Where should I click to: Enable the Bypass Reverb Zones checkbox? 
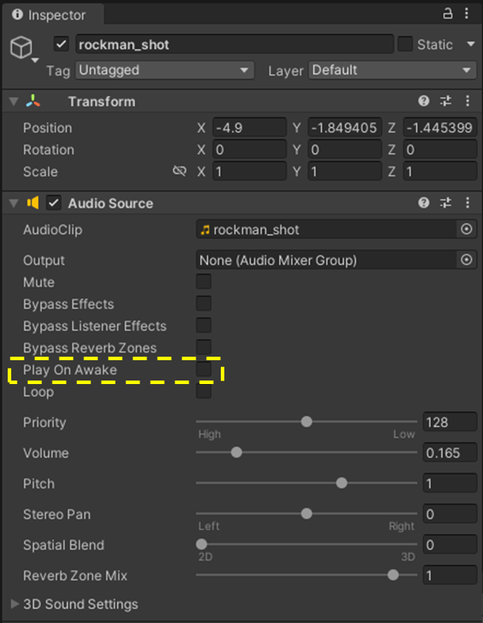203,348
